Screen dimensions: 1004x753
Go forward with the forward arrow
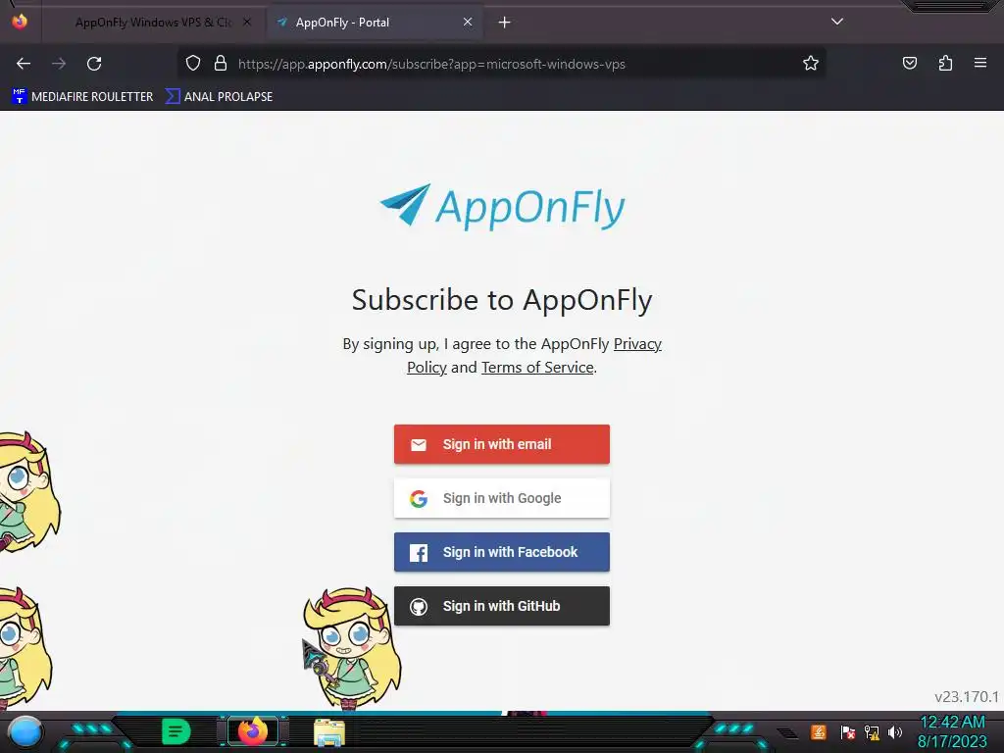click(59, 64)
